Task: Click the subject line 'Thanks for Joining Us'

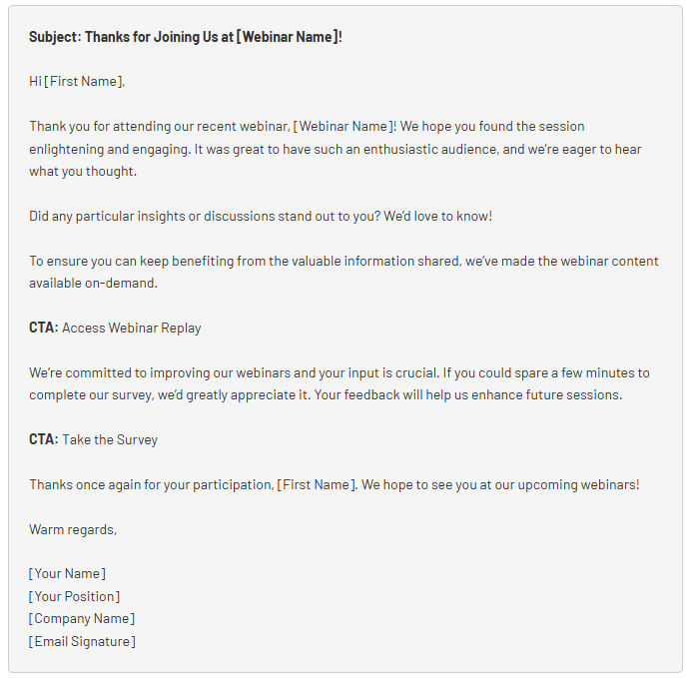Action: [x=152, y=37]
